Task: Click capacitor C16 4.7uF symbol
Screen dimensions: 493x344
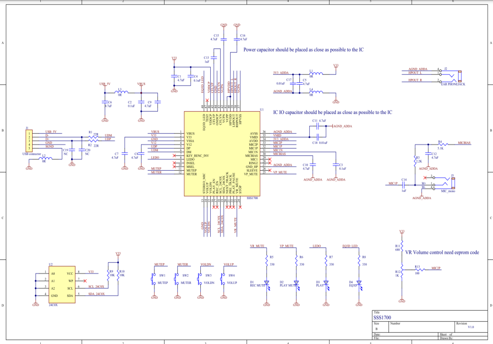Action: [237, 39]
